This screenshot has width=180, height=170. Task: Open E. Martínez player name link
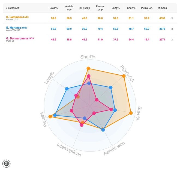point(14,28)
